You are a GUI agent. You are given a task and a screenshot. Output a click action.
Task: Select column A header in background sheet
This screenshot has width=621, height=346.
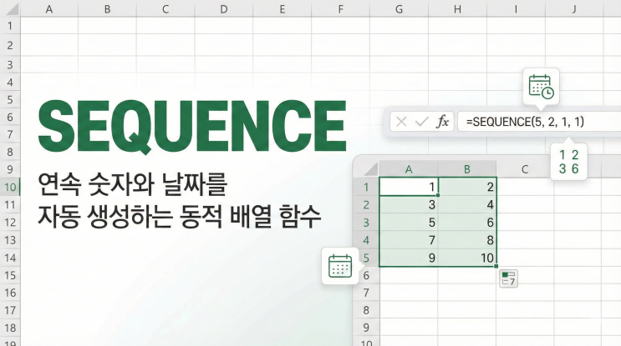(x=49, y=8)
